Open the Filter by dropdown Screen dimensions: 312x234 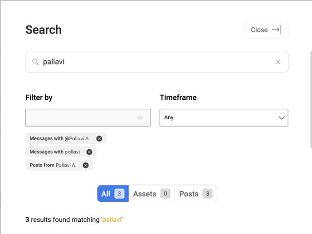pyautogui.click(x=88, y=117)
